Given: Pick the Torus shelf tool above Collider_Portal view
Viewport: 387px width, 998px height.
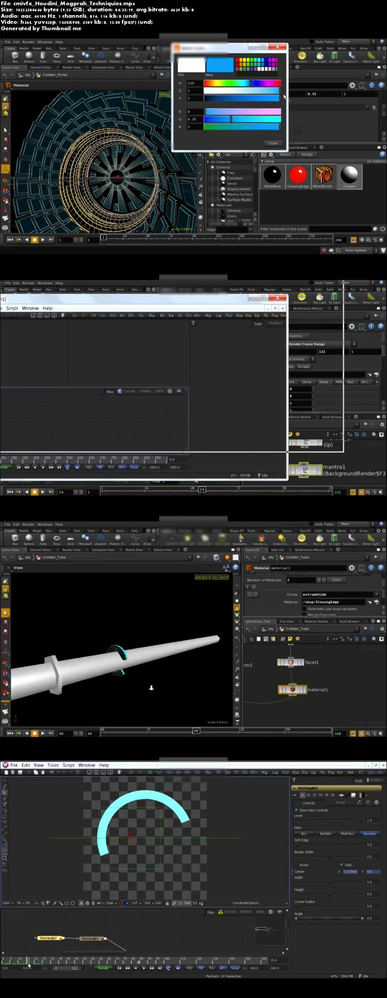Looking at the screenshot, I should 57,57.
